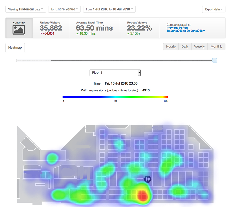Screen dimensions: 229x207
Task: Click the heatmap color scale bar
Action: 115,97
